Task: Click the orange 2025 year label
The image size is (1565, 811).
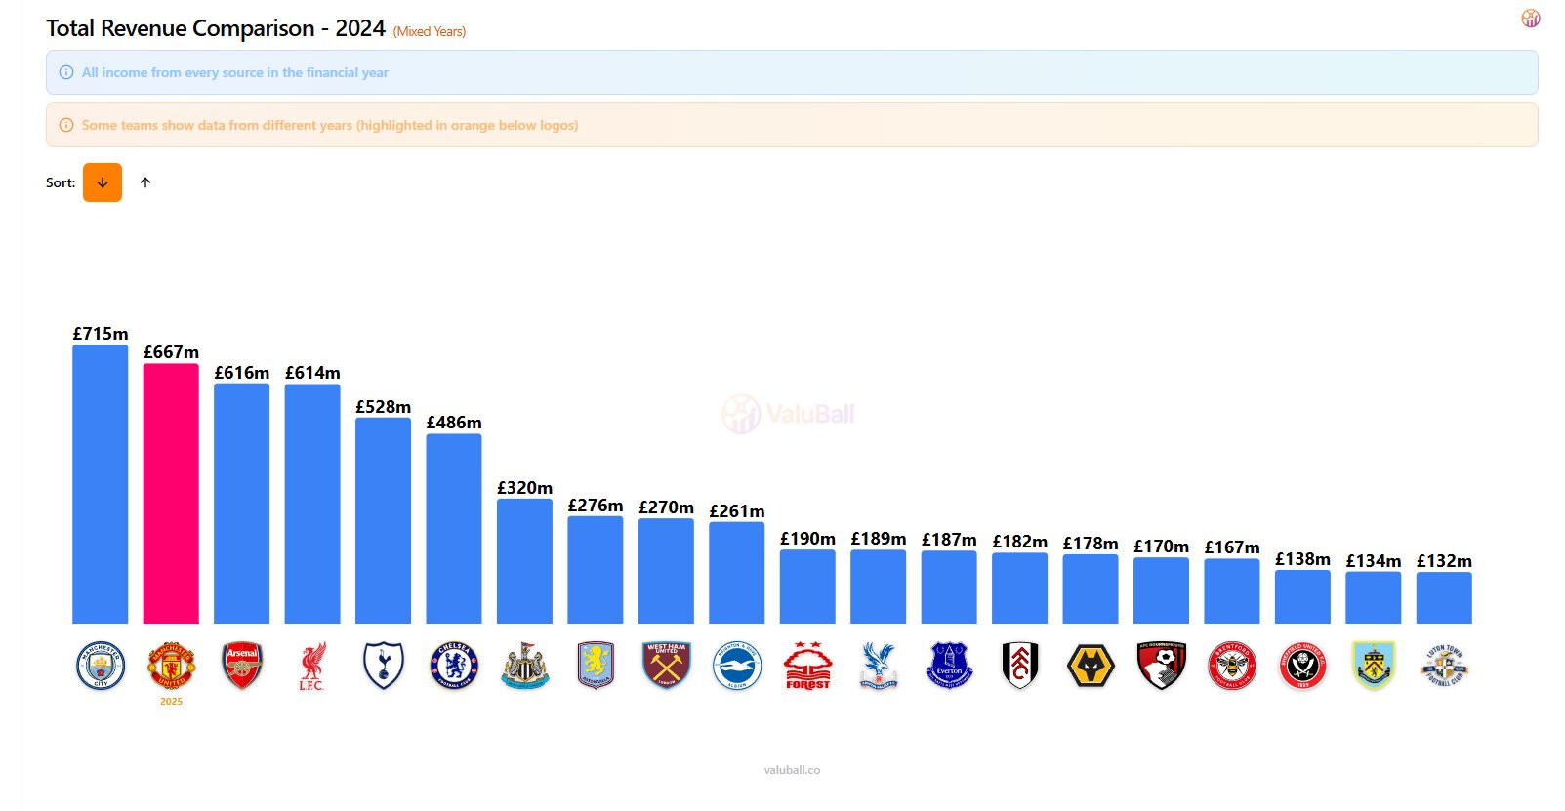Action: pos(171,701)
